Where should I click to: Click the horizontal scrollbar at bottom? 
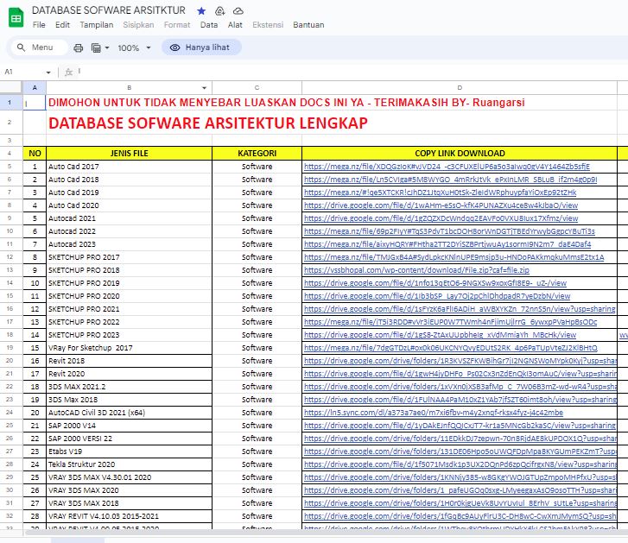(325, 533)
